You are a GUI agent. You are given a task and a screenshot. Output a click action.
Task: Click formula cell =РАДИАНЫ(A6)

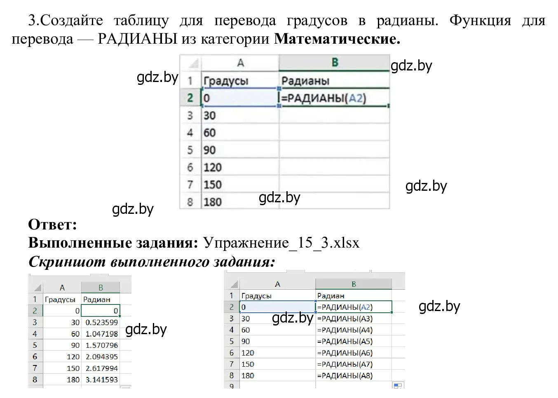[354, 353]
